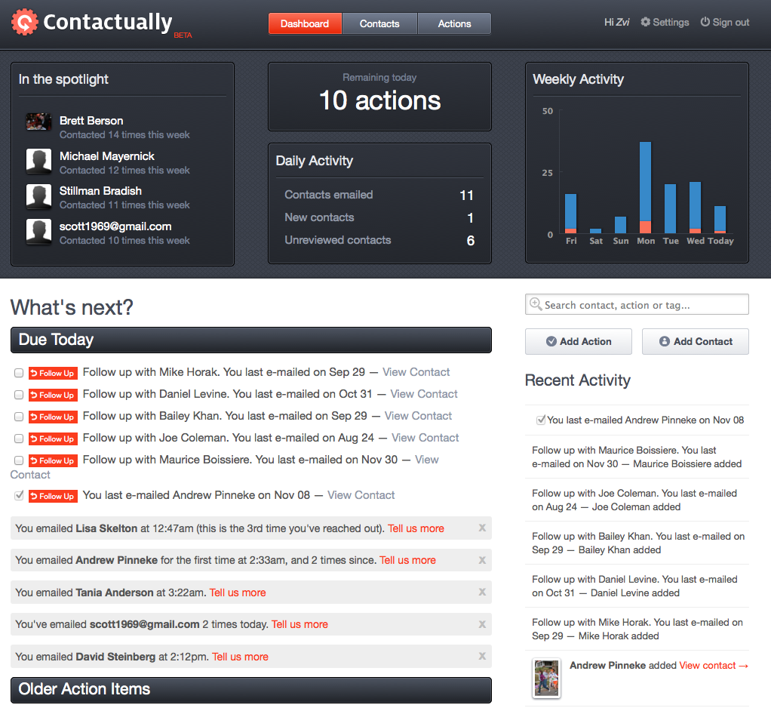Uncheck the Andrew Pinneke action checkbox in Due Today

pos(19,495)
